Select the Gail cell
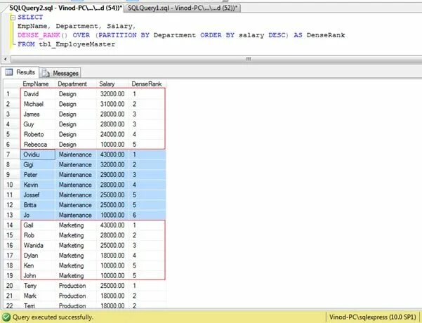The width and height of the screenshot is (422, 323). 38,225
